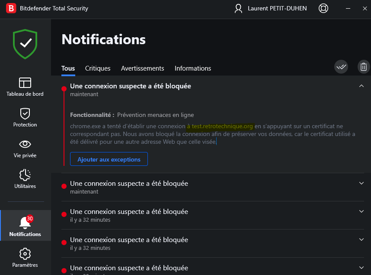Open the Utilitaires section
Image resolution: width=371 pixels, height=275 pixels.
click(x=25, y=179)
